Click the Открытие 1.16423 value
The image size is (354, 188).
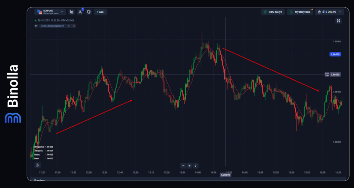(x=44, y=147)
